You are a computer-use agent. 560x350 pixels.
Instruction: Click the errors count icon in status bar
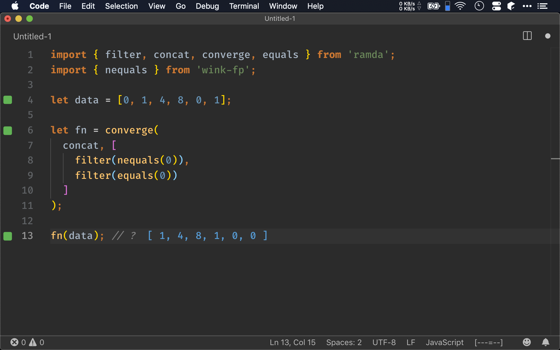pyautogui.click(x=14, y=342)
